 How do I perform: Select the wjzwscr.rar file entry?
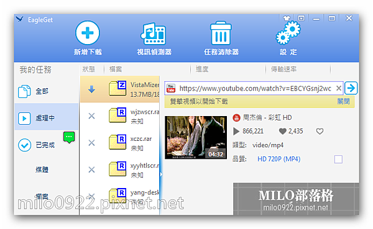point(120,116)
